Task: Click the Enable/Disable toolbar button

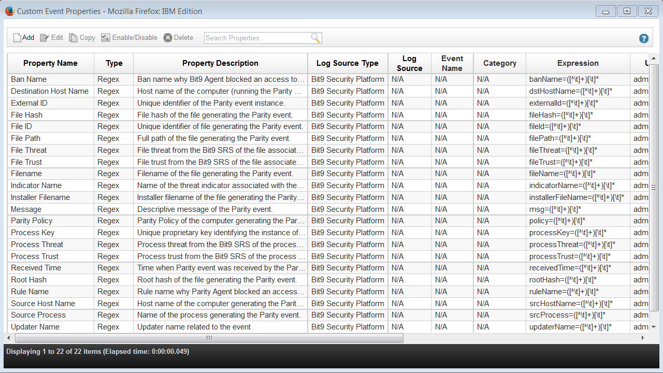Action: point(129,38)
